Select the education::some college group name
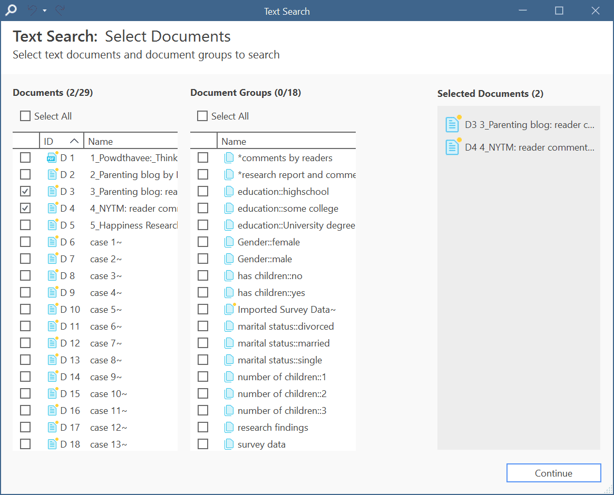The image size is (614, 495). 288,209
